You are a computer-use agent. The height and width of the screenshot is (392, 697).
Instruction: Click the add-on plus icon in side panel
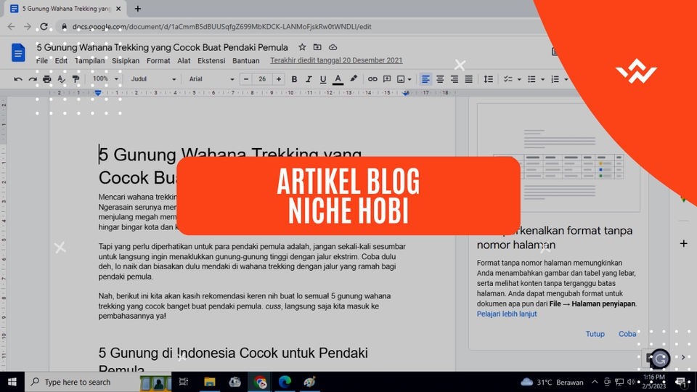click(x=684, y=244)
